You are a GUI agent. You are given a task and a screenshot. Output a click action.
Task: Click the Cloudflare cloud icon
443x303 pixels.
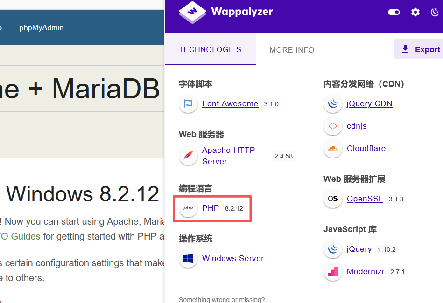[x=333, y=148]
